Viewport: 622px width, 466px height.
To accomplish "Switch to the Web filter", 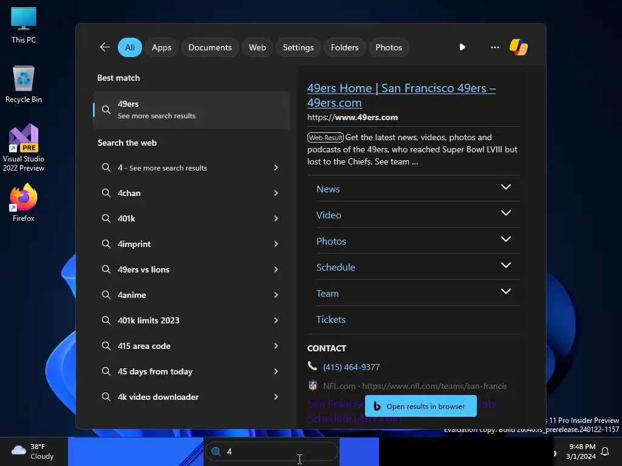I will (257, 47).
